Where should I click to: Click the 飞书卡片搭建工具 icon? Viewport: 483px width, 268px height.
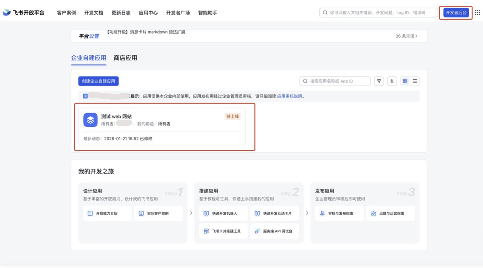tap(206, 231)
